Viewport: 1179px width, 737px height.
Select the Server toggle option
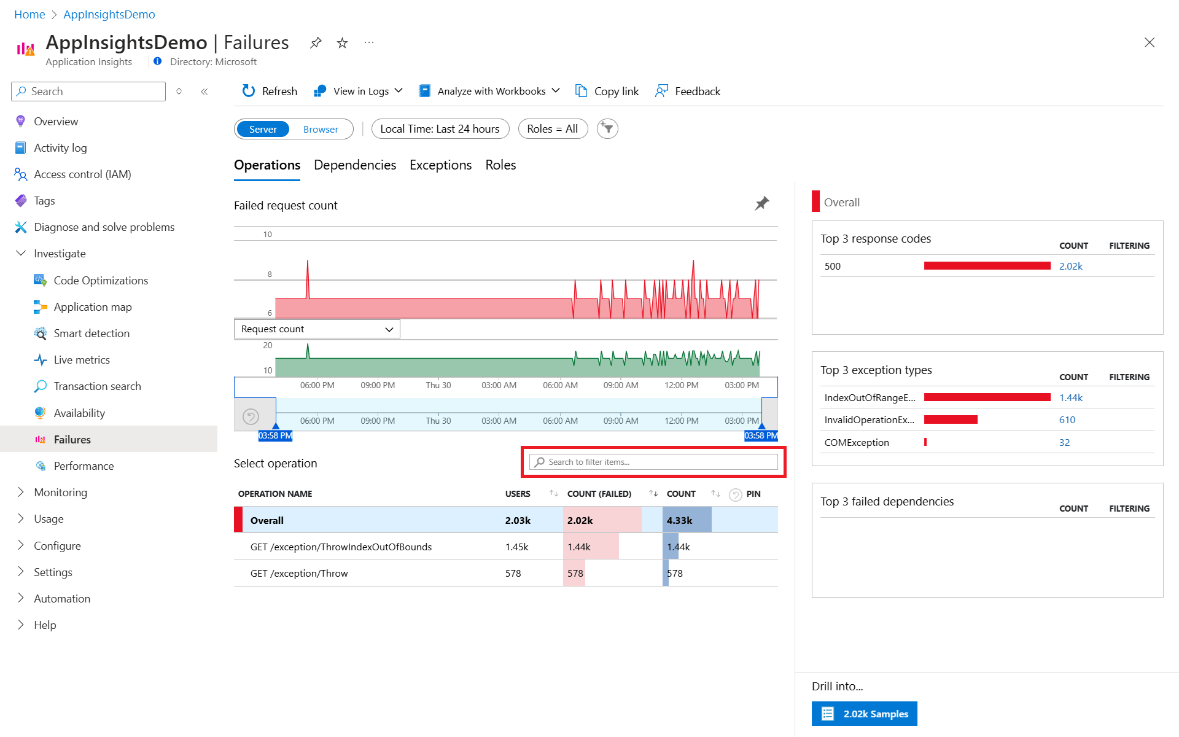[x=263, y=129]
